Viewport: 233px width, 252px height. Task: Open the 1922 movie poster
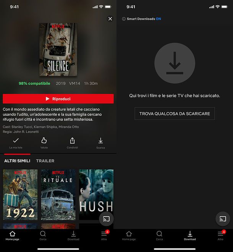(x=20, y=194)
